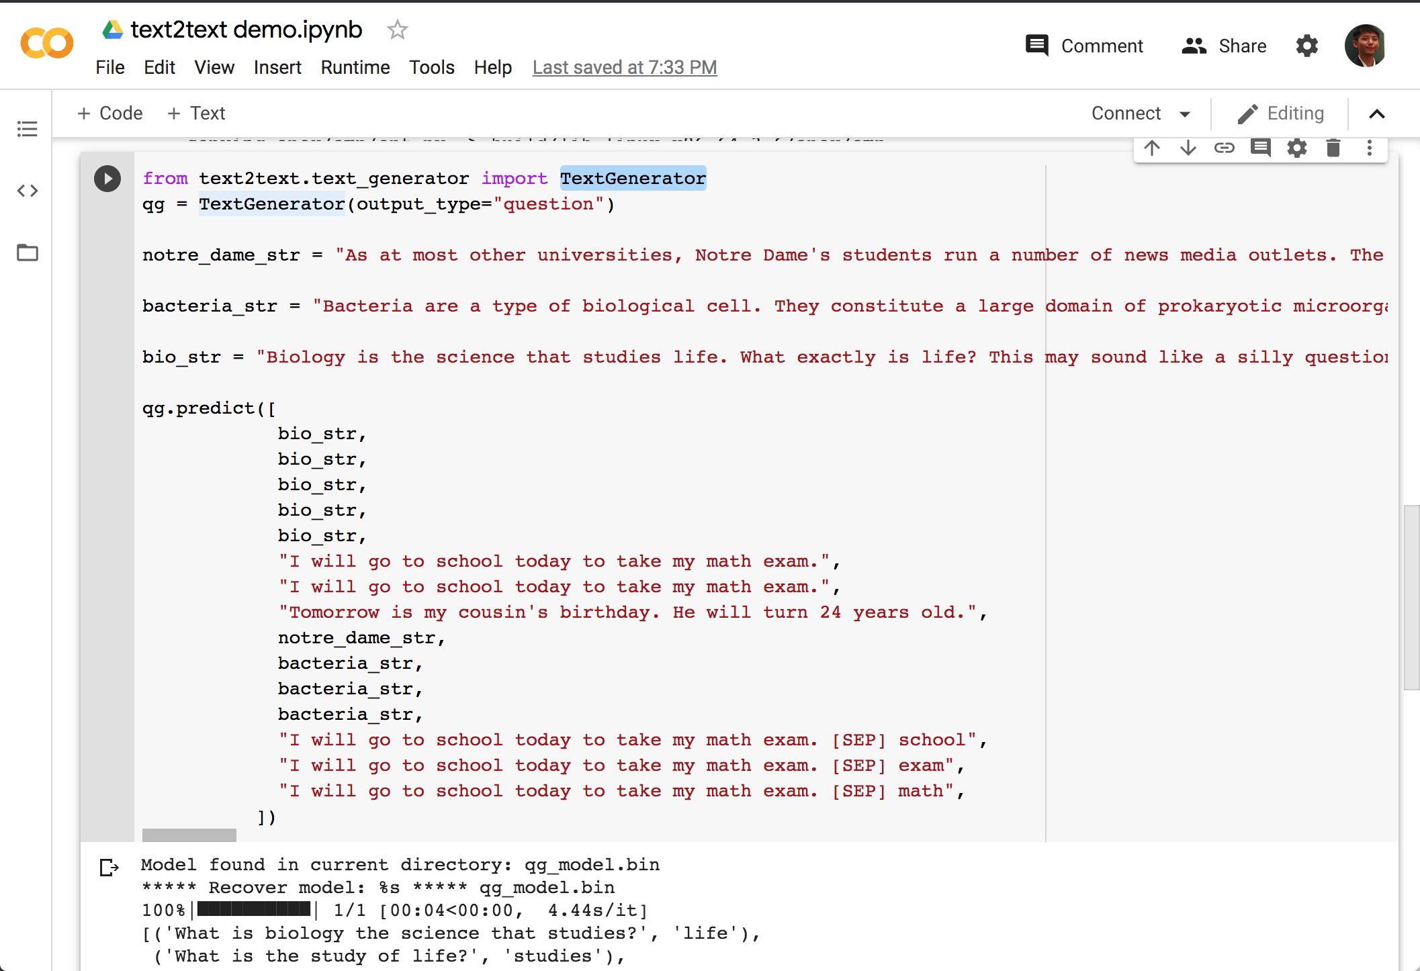Screen dimensions: 1420x971
Task: Copy link to cell
Action: point(1224,148)
